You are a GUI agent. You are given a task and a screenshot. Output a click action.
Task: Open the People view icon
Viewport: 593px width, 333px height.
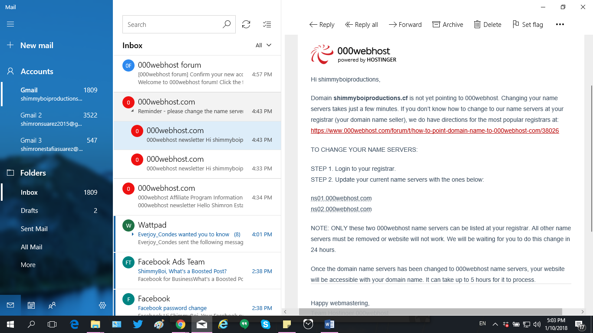point(52,305)
